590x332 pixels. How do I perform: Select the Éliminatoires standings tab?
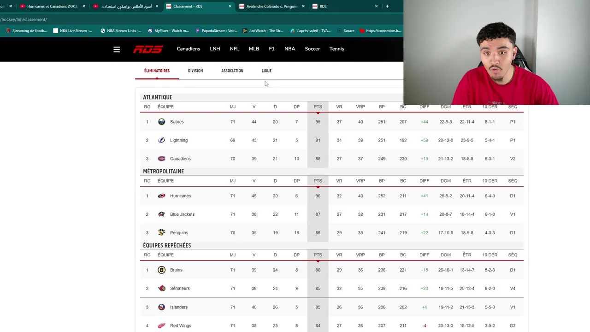(157, 71)
